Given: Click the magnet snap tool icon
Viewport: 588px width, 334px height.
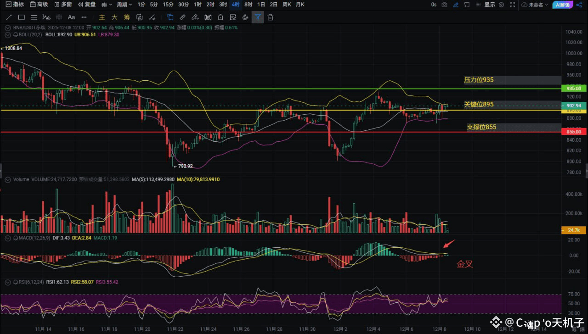Looking at the screenshot, I should pos(245,17).
